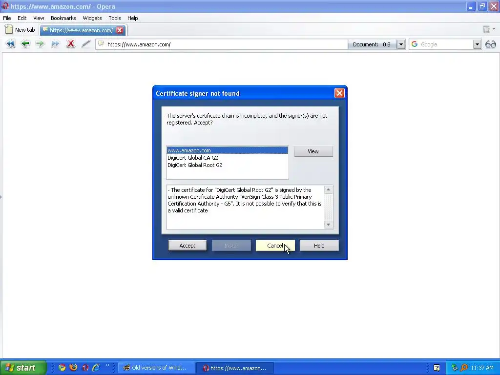Image resolution: width=500 pixels, height=375 pixels.
Task: Launch Internet Explorer from quick launch
Action: coord(96,368)
